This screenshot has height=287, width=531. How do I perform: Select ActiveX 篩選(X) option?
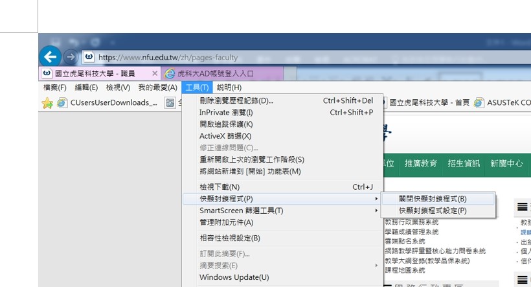tap(283, 136)
